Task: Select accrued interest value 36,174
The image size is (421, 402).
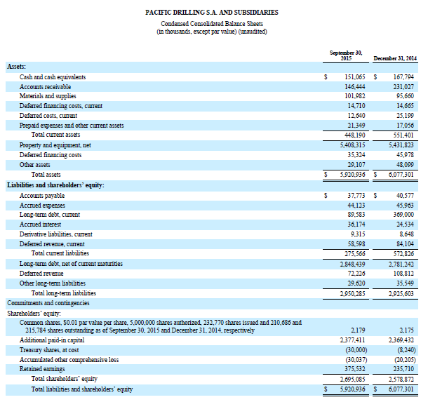Action: click(356, 225)
